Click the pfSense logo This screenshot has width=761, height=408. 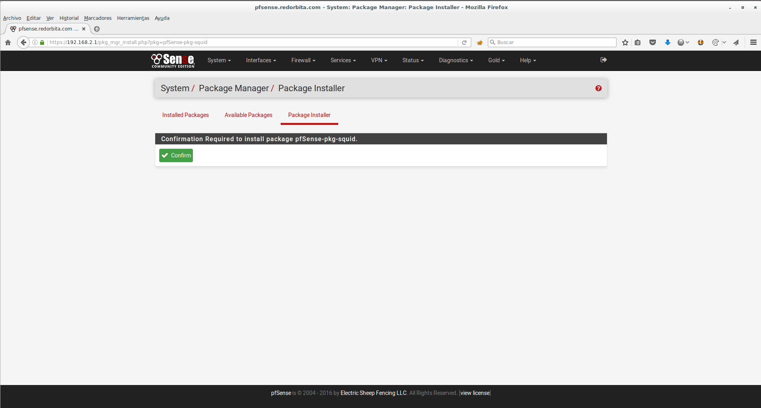coord(173,60)
